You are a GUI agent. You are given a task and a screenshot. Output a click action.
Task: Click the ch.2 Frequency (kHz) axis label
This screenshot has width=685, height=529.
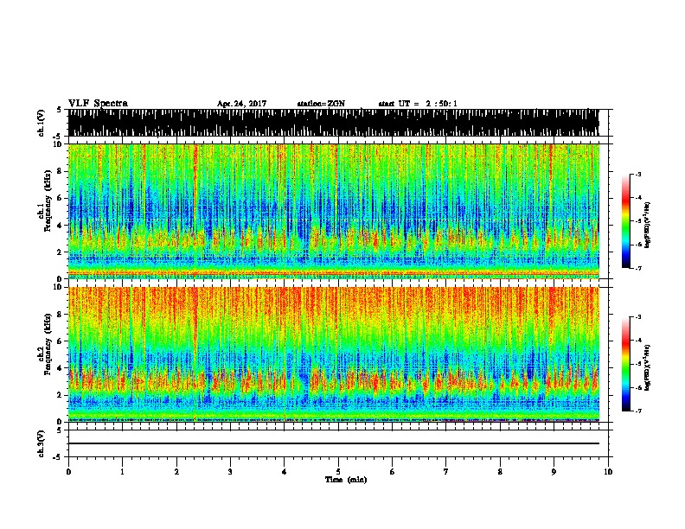[x=44, y=343]
